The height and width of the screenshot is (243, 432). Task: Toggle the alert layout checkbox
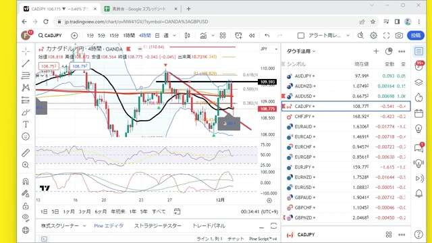[x=301, y=36]
